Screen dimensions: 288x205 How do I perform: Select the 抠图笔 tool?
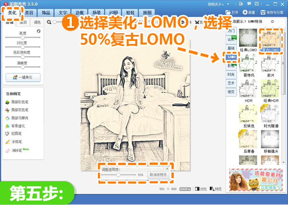tap(13, 134)
